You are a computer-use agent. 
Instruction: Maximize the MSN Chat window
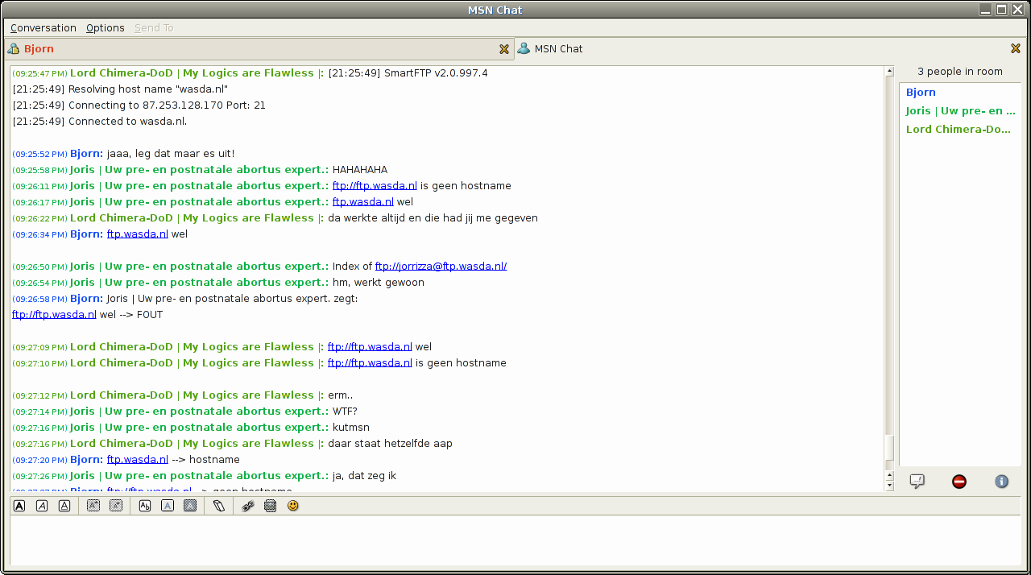point(1002,10)
